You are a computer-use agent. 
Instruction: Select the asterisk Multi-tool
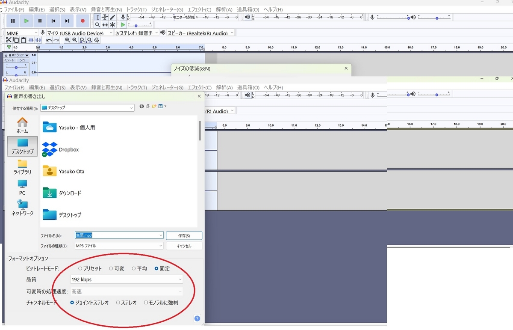pos(112,25)
